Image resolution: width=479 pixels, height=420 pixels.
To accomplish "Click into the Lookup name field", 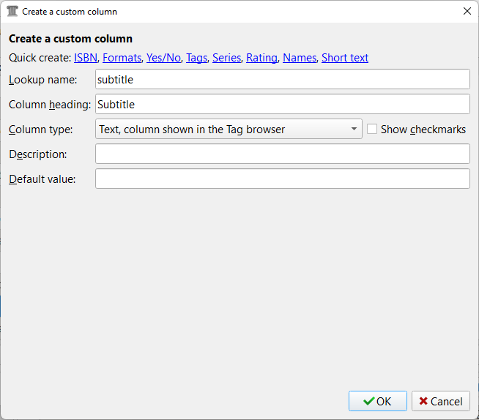I will click(282, 79).
